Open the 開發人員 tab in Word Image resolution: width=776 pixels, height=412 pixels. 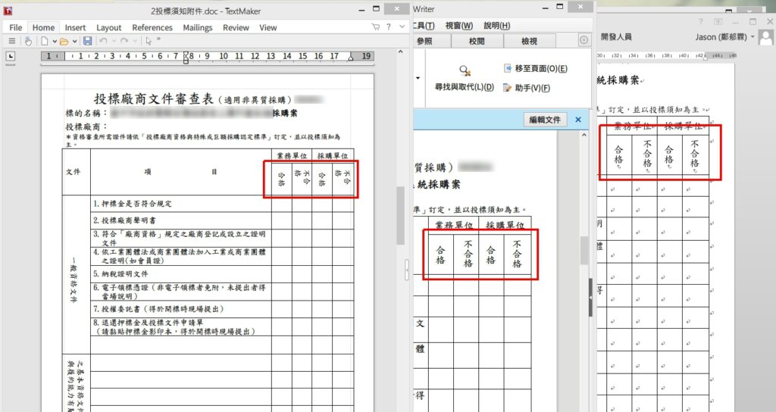(616, 37)
